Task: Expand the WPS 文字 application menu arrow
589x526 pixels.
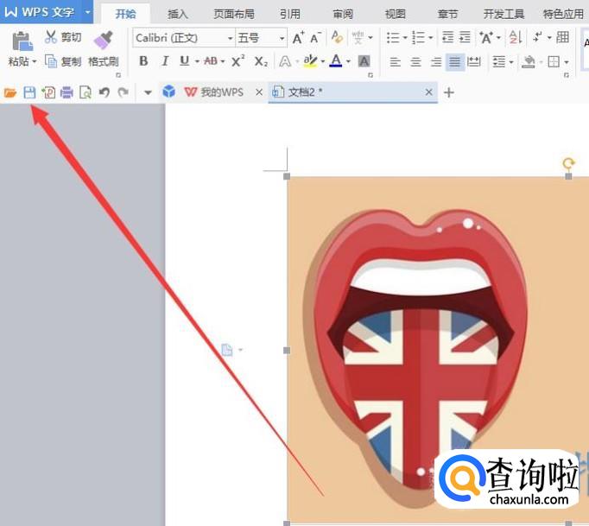Action: [87, 12]
